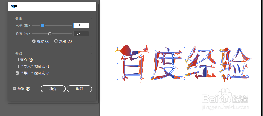Click the top-center bounding box handle
This screenshot has height=116, width=263.
(184, 48)
